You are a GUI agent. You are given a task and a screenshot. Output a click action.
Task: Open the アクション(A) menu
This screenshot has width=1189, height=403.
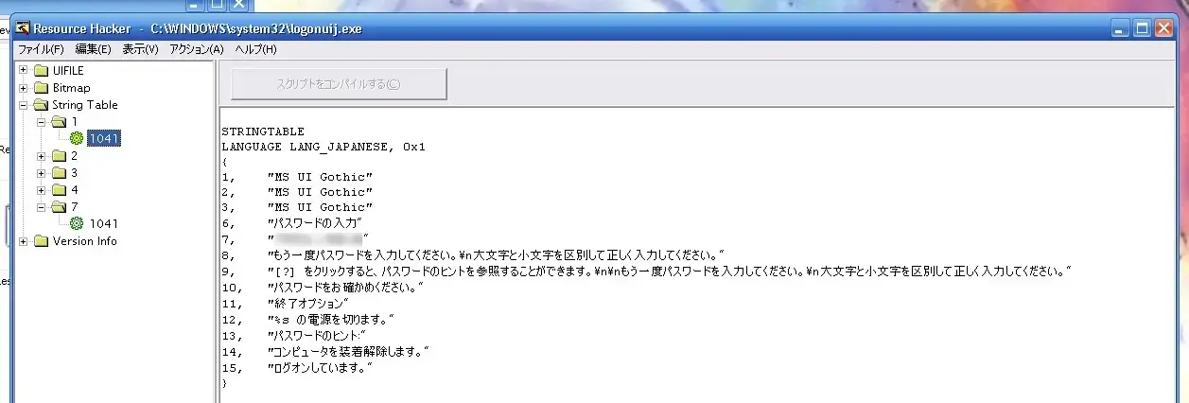[197, 49]
